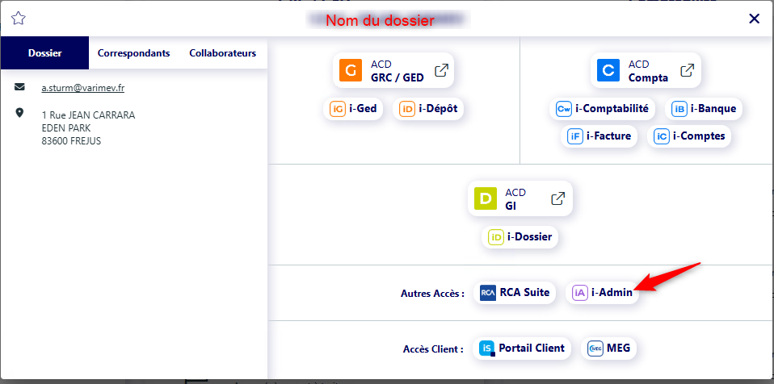Select the Dossier tab
The width and height of the screenshot is (774, 384).
point(44,53)
